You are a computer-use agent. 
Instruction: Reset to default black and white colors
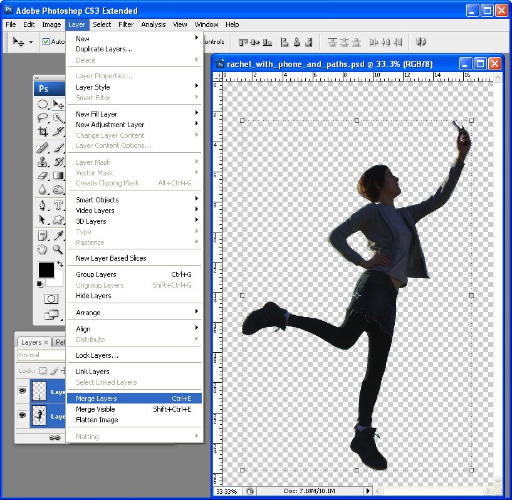40,284
